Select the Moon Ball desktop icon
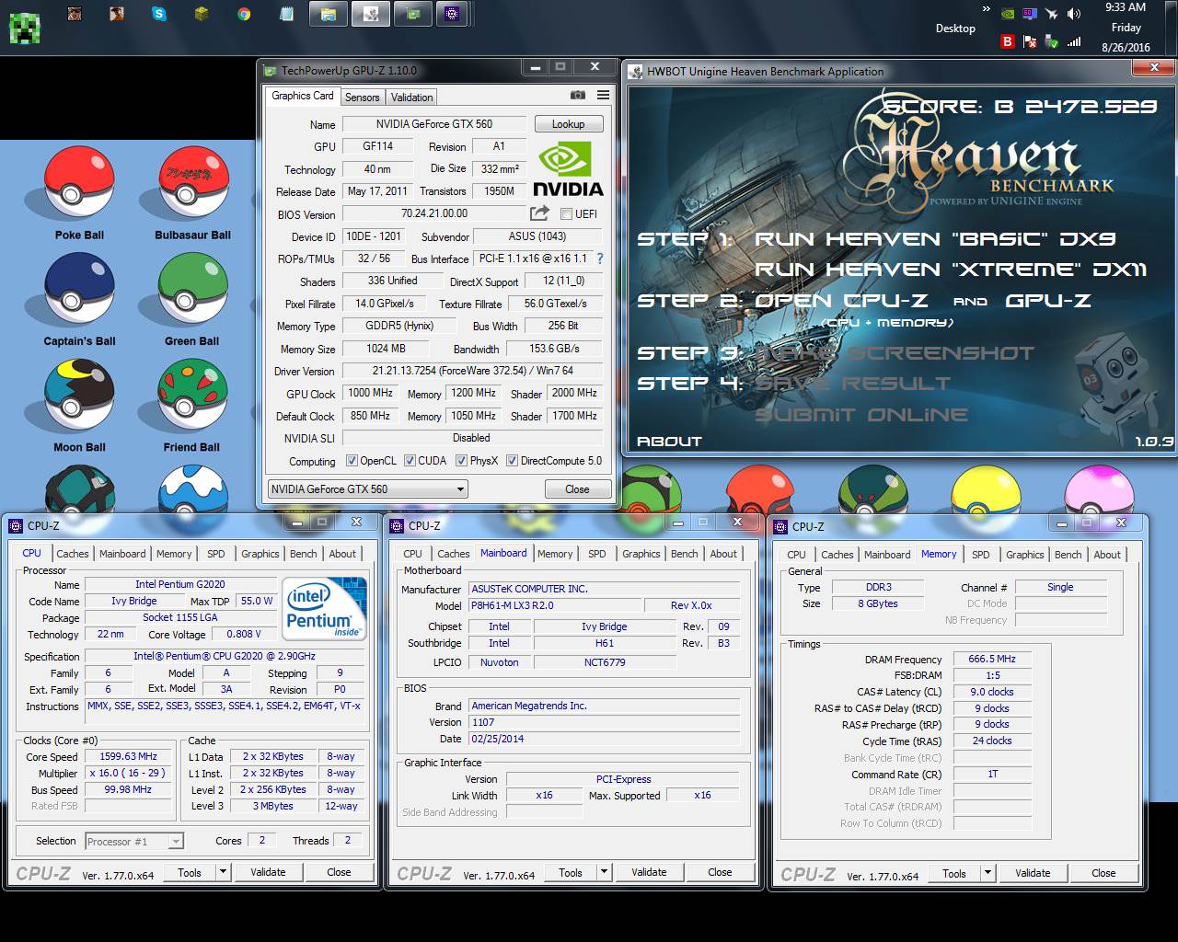Viewport: 1178px width, 942px height. coord(79,405)
